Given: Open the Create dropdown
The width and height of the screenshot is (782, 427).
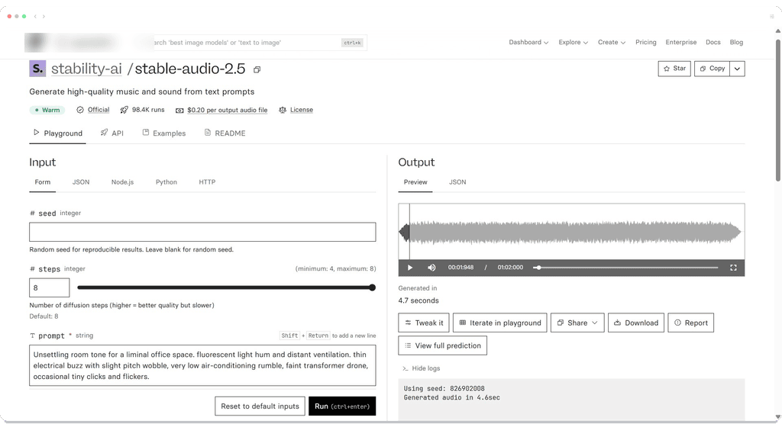Looking at the screenshot, I should pyautogui.click(x=612, y=42).
